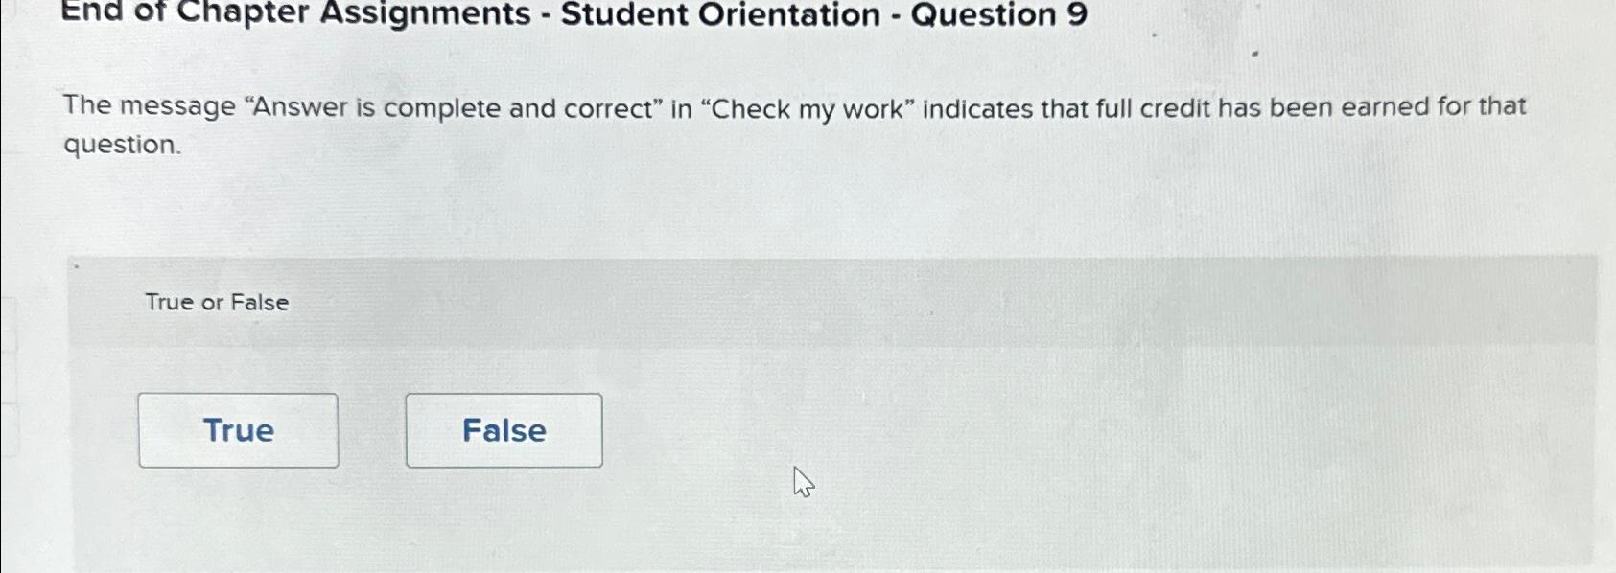This screenshot has width=1616, height=573.
Task: Click inside the False button border
Action: pos(504,430)
